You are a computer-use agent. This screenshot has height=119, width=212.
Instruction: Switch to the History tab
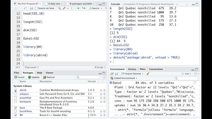[132, 69]
